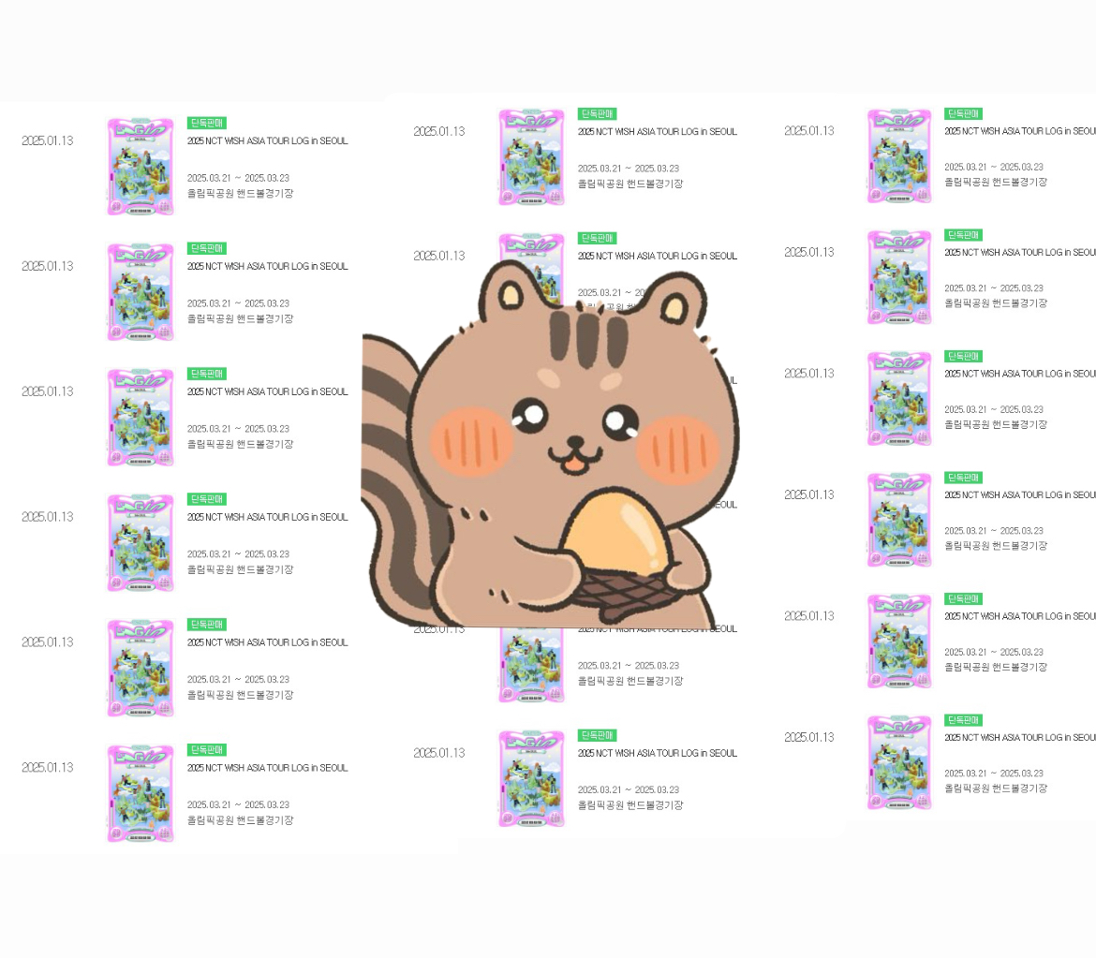1096x958 pixels.
Task: Click 2025.01.13 date of left column's fourth listing
Action: [48, 517]
